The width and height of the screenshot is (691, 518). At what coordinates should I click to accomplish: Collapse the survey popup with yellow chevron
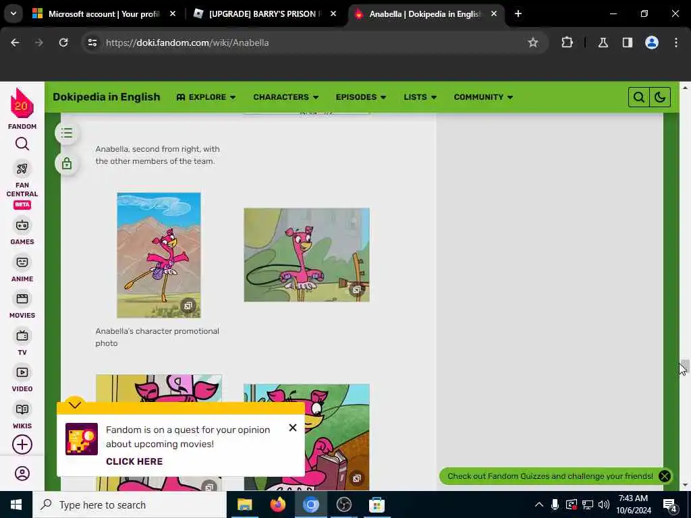point(75,405)
